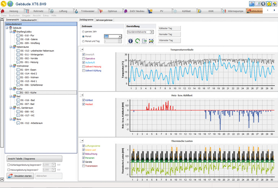Click the 'Simulation starten' button
The image size is (278, 188).
(x=20, y=176)
